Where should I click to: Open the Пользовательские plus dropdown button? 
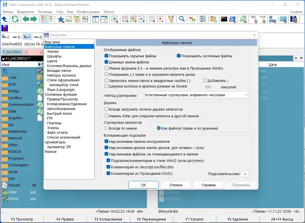click(245, 174)
